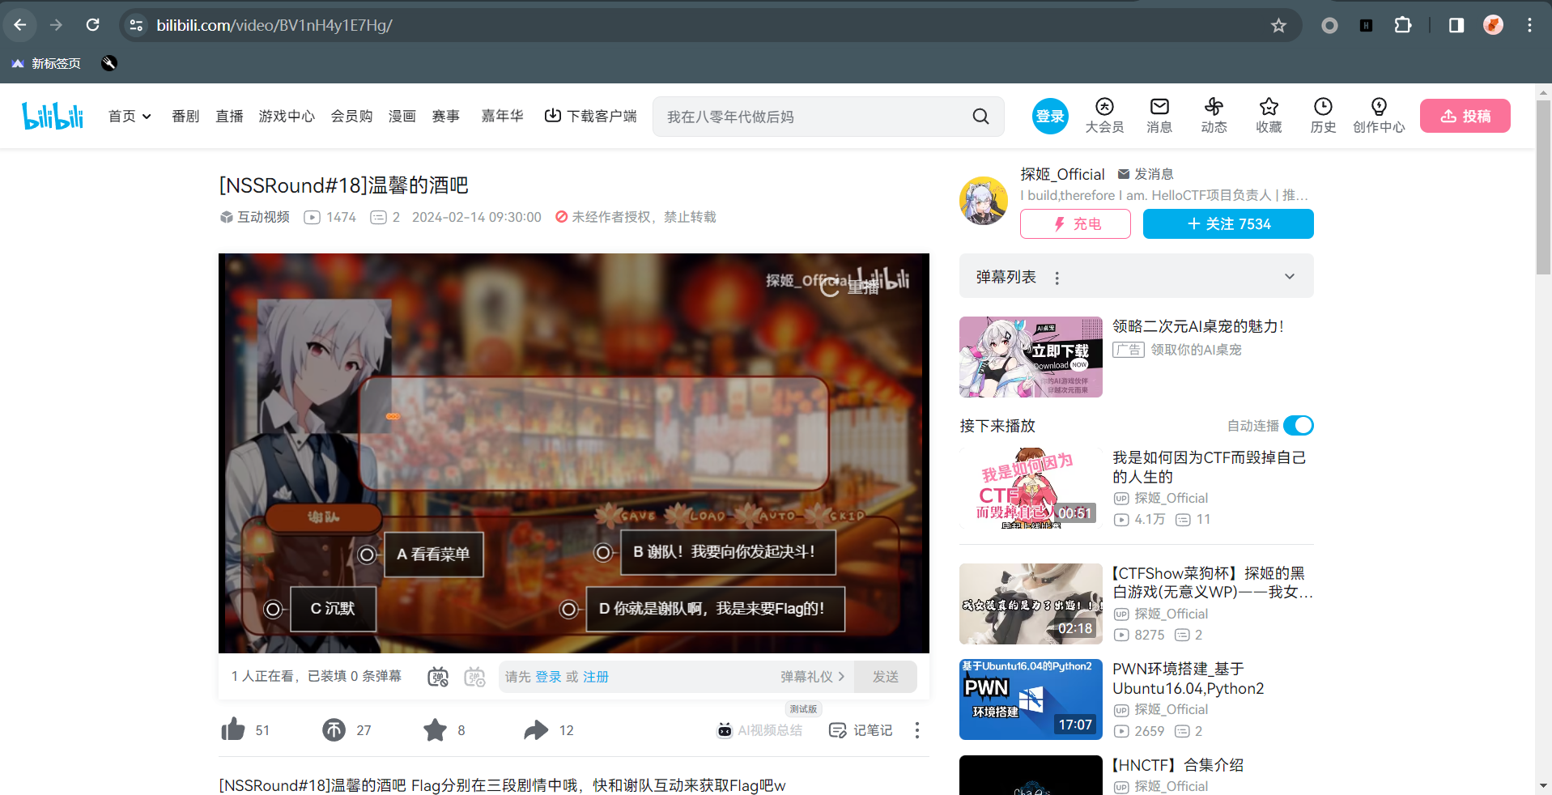Click the bilibili logo
1552x795 pixels.
tap(53, 116)
